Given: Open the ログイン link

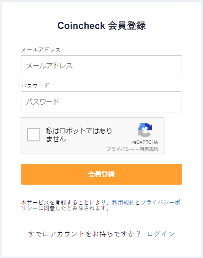Looking at the screenshot, I should [x=161, y=234].
